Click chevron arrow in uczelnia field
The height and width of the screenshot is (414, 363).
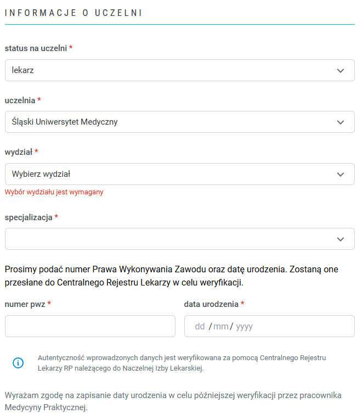tap(341, 122)
